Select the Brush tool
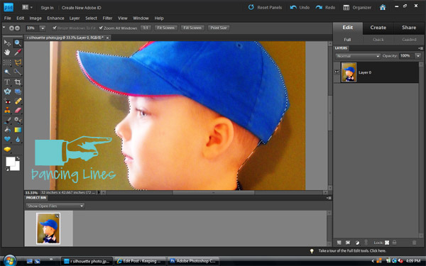Viewport: 426px width, 266px height. tap(7, 121)
